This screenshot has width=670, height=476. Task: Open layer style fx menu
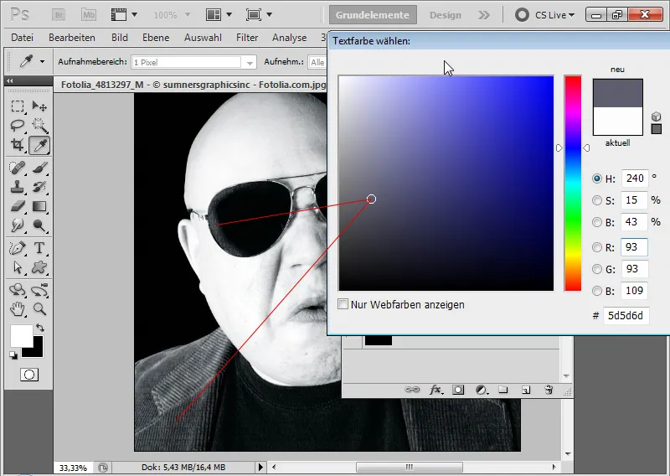(435, 390)
